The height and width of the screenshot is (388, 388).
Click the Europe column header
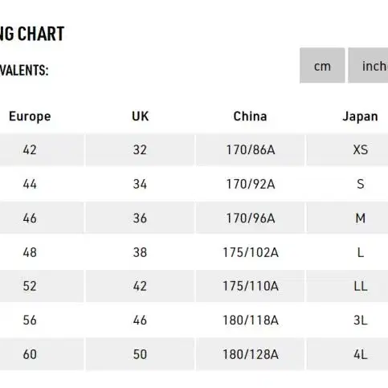pos(30,116)
